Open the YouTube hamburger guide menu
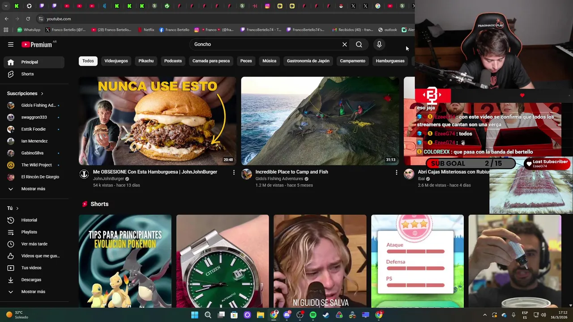Viewport: 573px width, 322px height. tap(11, 44)
